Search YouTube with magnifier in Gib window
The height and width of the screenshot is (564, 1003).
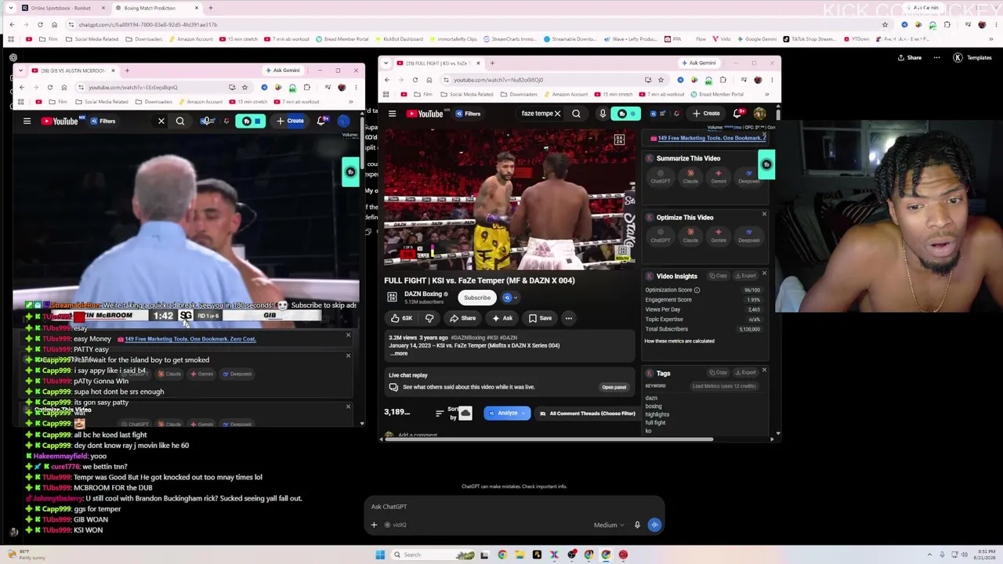click(x=180, y=121)
